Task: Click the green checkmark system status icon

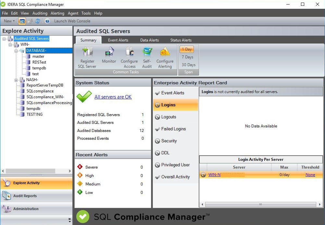Action: (x=84, y=97)
